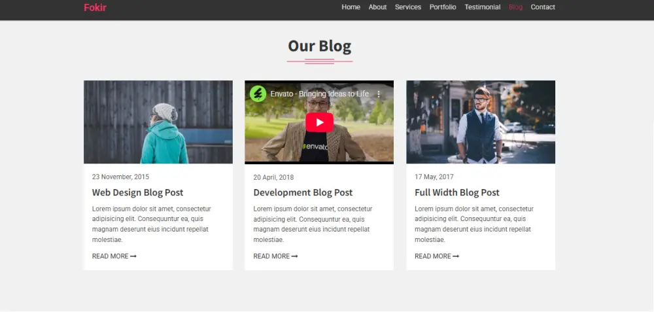Open the Development Blog Post title
The height and width of the screenshot is (312, 654).
click(x=303, y=192)
